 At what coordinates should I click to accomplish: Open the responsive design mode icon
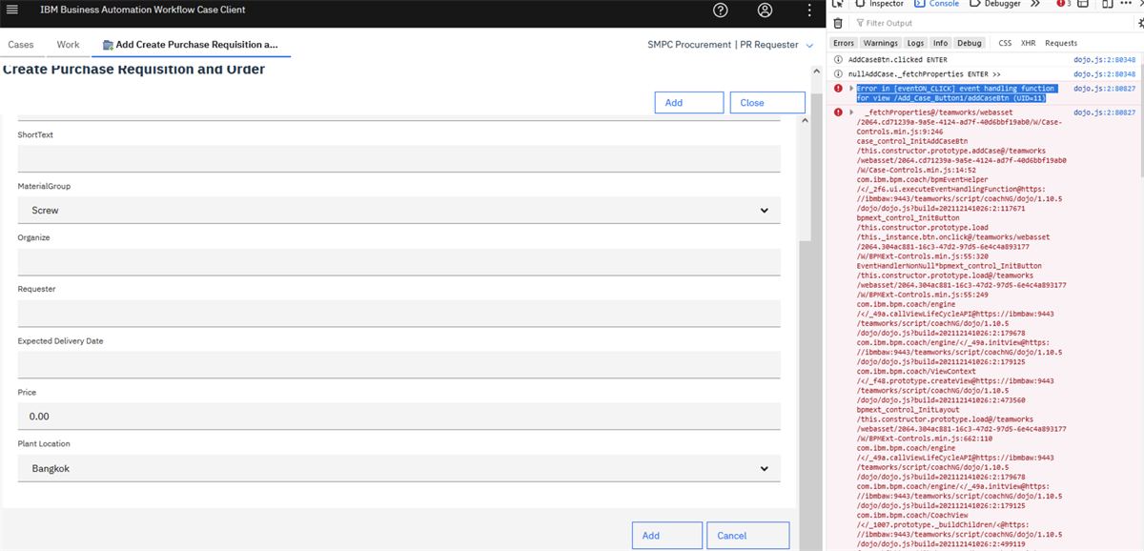point(1107,4)
